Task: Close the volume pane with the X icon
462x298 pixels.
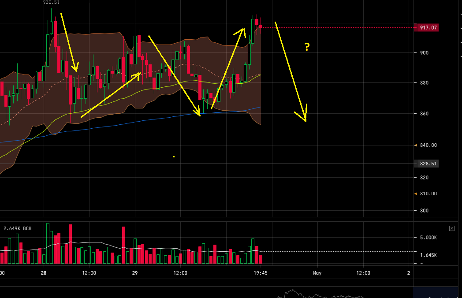Action: pyautogui.click(x=452, y=228)
